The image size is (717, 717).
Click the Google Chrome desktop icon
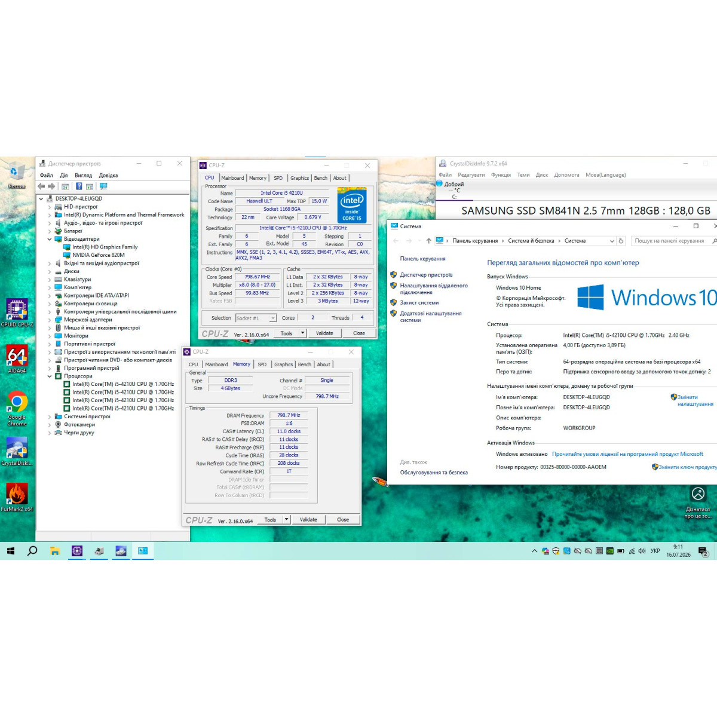coord(17,408)
